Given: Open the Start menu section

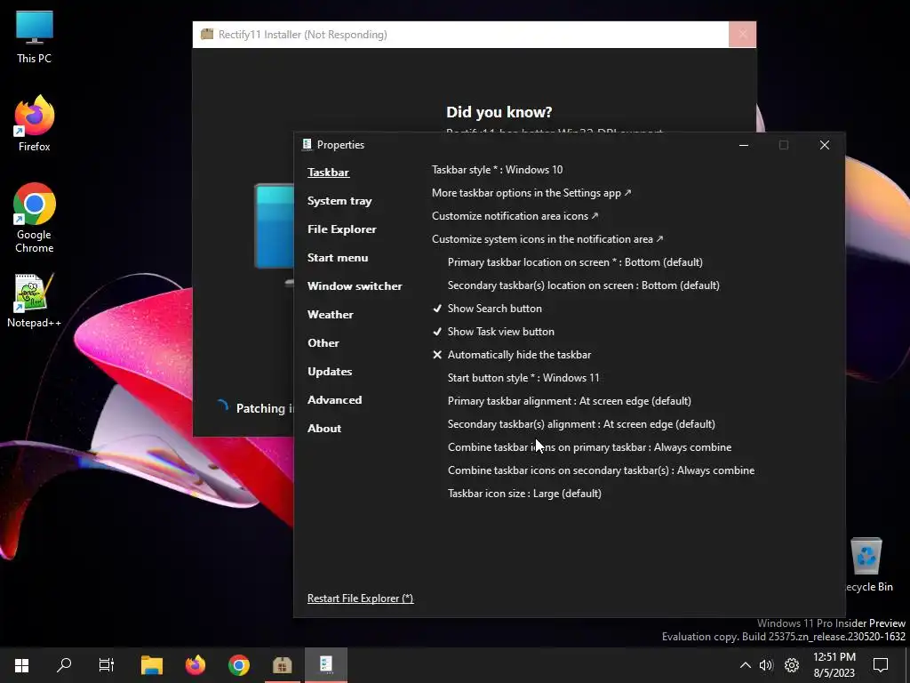Looking at the screenshot, I should (x=338, y=258).
